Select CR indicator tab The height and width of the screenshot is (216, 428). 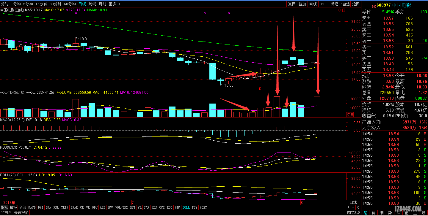click(82, 207)
